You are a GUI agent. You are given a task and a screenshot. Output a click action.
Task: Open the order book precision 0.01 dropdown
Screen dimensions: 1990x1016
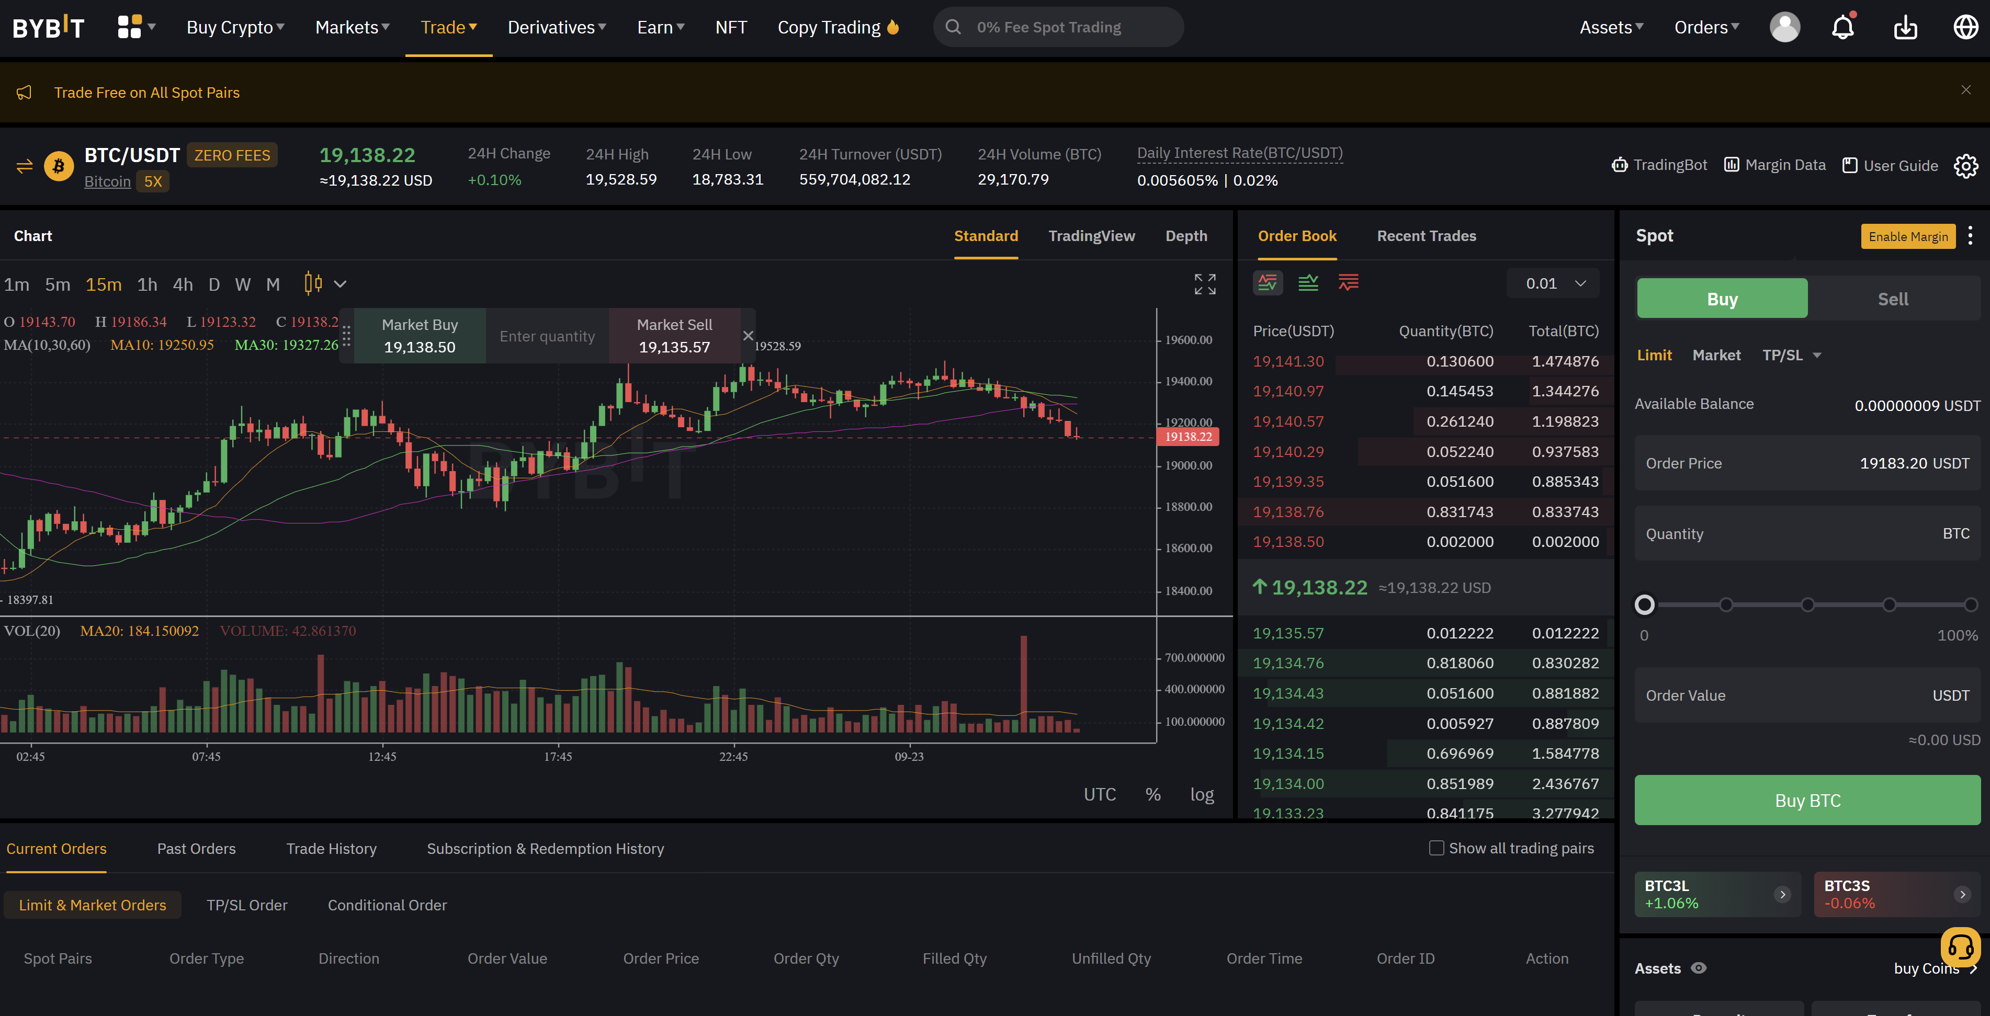click(x=1552, y=282)
